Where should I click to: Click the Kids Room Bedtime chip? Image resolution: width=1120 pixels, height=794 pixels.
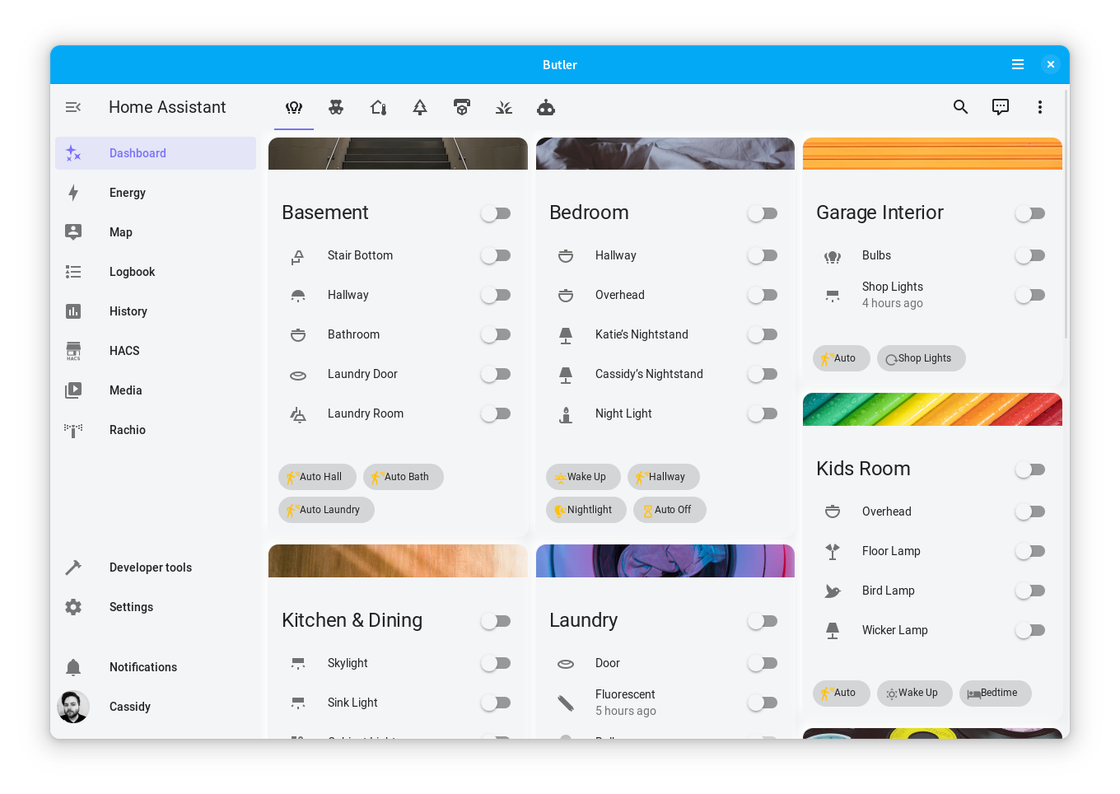click(996, 693)
